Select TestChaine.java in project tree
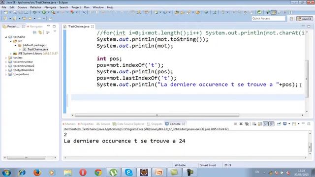 [37, 49]
